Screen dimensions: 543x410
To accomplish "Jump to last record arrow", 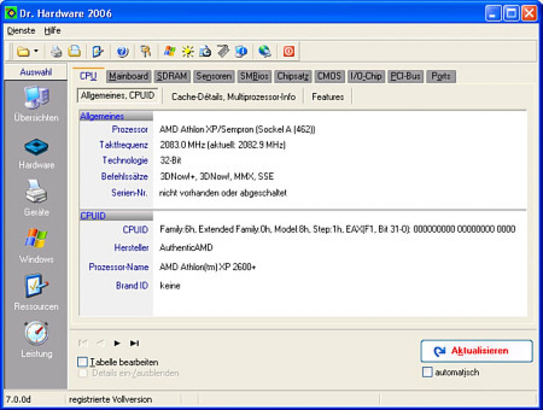I will [134, 343].
